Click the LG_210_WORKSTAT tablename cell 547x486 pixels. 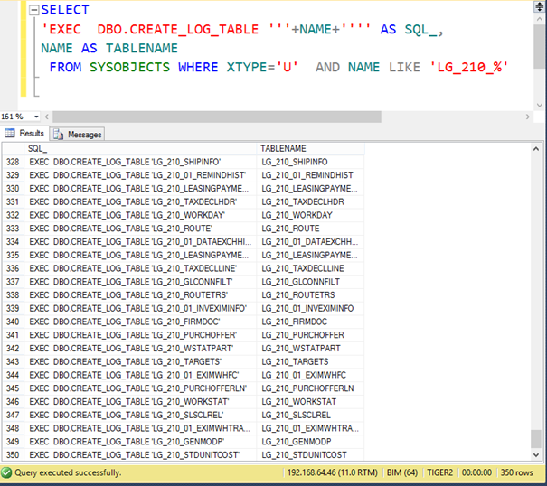click(x=310, y=402)
